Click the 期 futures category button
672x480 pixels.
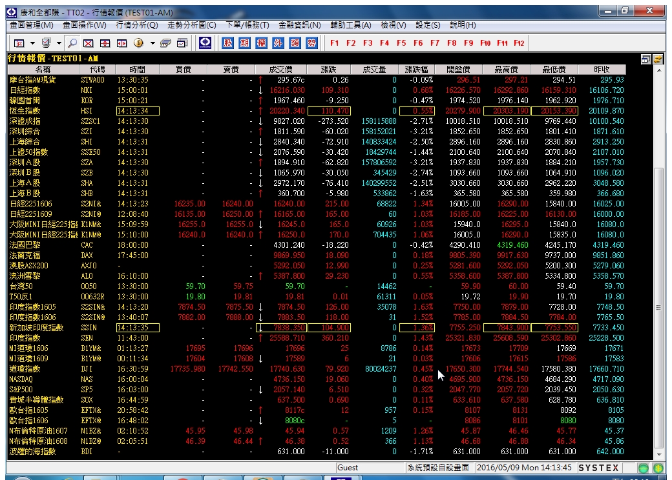pos(244,43)
